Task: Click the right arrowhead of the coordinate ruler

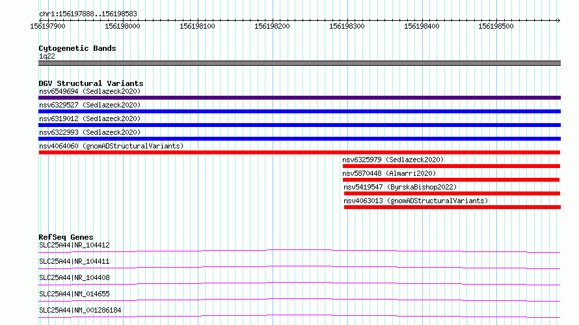Action: click(558, 20)
